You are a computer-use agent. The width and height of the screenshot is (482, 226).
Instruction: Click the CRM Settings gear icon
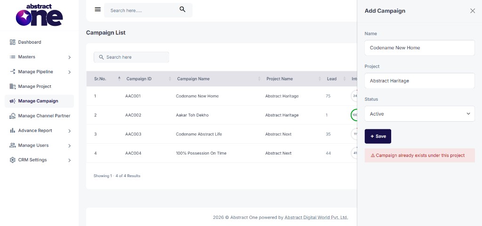pyautogui.click(x=13, y=160)
